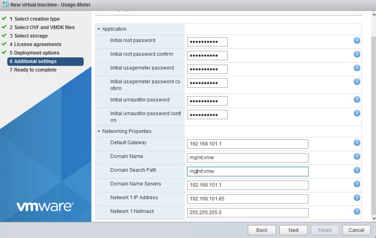Image resolution: width=376 pixels, height=238 pixels.
Task: Click the Next button
Action: (x=294, y=230)
